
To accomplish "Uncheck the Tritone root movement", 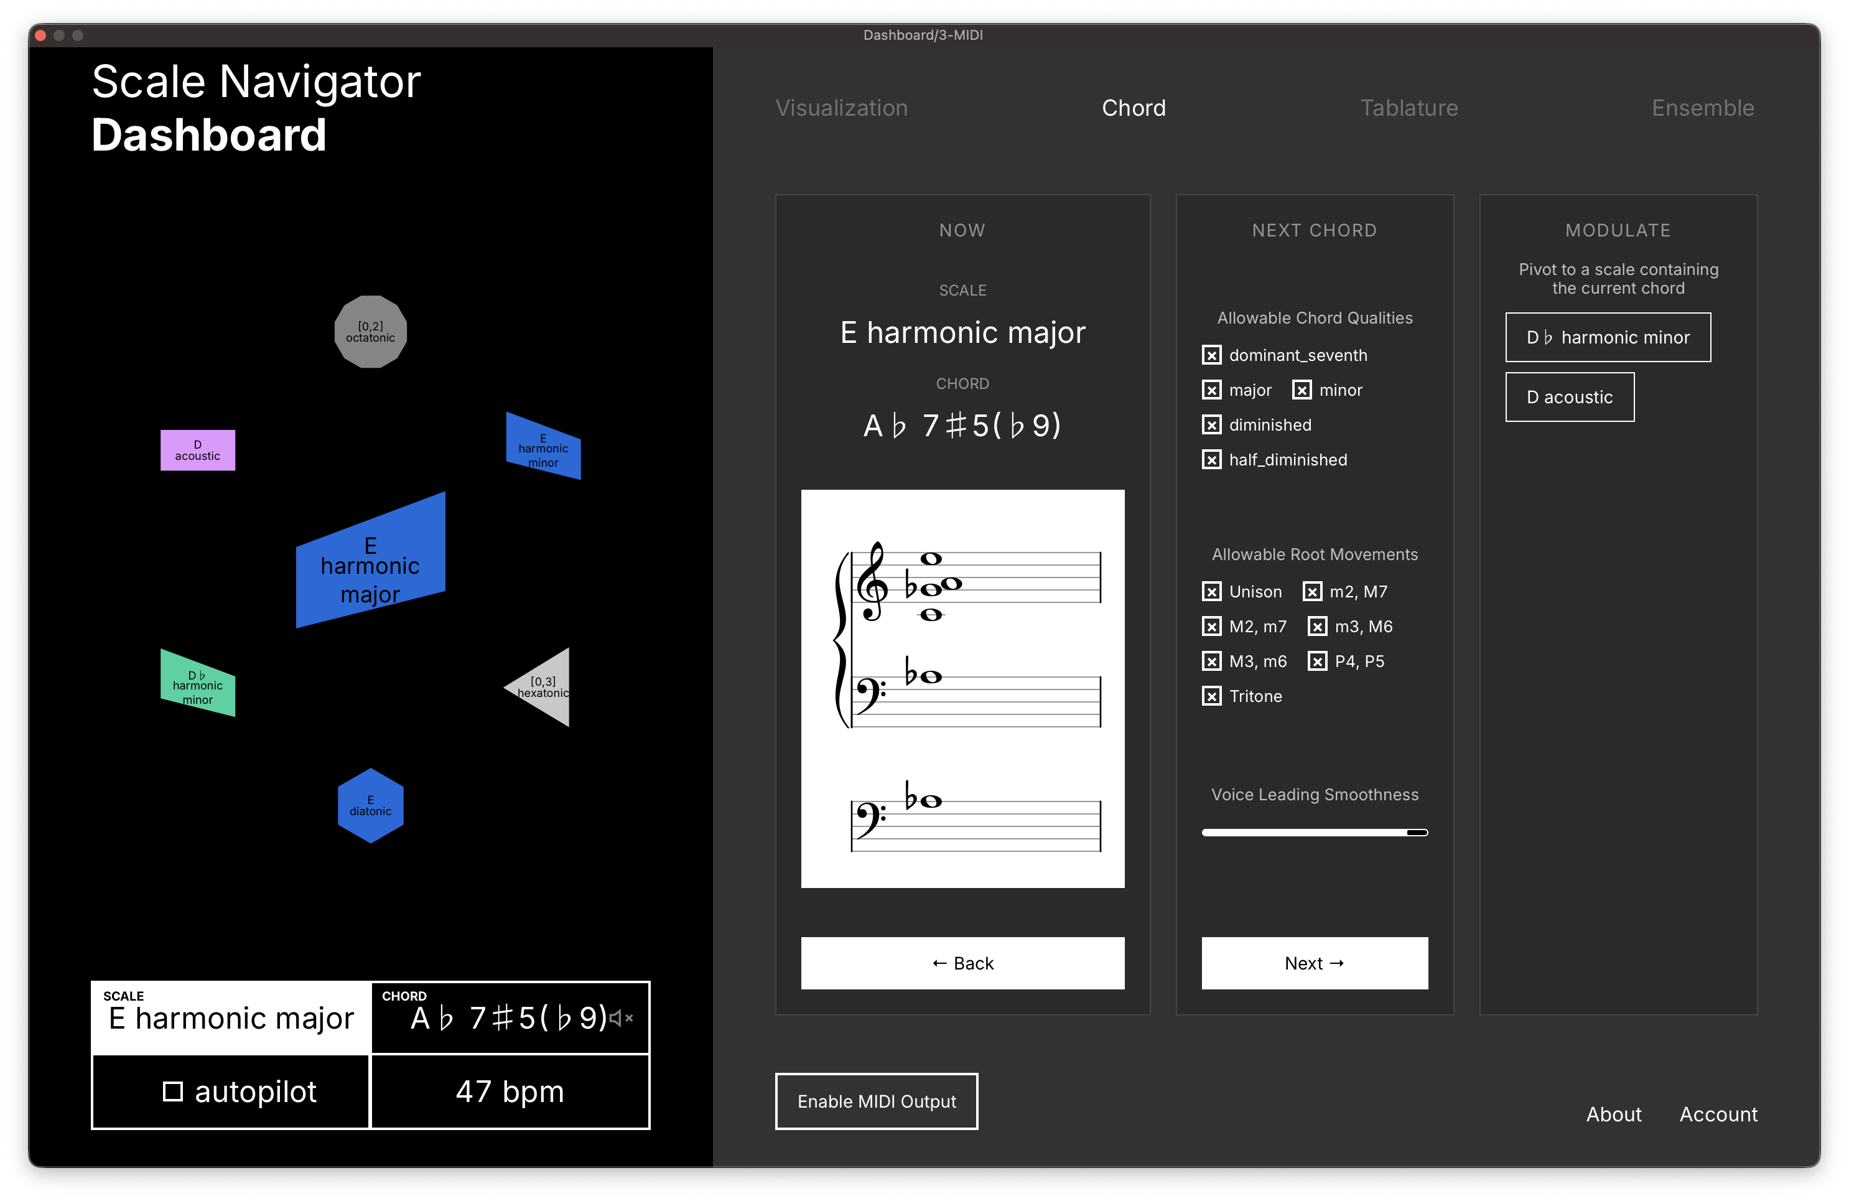I will coord(1212,696).
